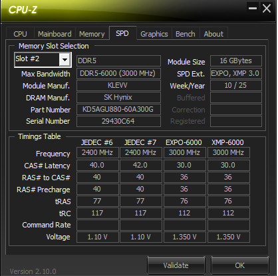Close the CPU-Z window
Viewport: 278px width, 276px height.
(267, 8)
